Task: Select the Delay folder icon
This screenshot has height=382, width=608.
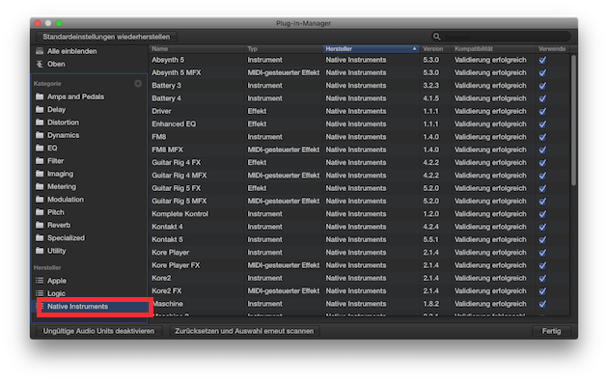Action: pyautogui.click(x=40, y=109)
